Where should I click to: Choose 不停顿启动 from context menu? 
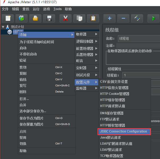coord(46,54)
